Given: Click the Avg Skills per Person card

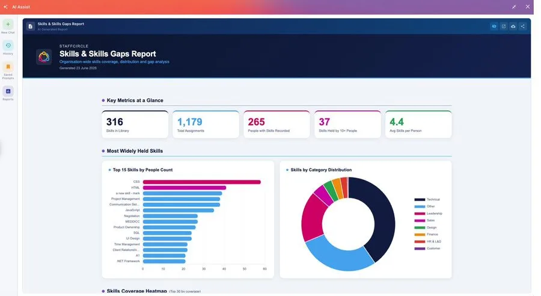Looking at the screenshot, I should (x=418, y=125).
